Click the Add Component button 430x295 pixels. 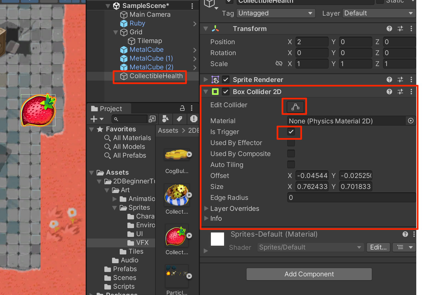[x=309, y=274]
